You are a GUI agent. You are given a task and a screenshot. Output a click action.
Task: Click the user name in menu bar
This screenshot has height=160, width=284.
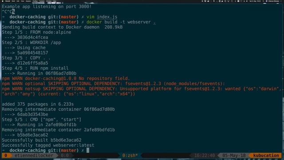(274, 1)
